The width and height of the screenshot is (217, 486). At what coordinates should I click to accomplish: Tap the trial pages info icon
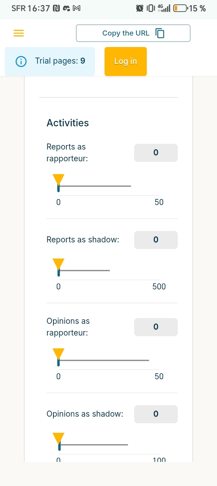point(21,62)
